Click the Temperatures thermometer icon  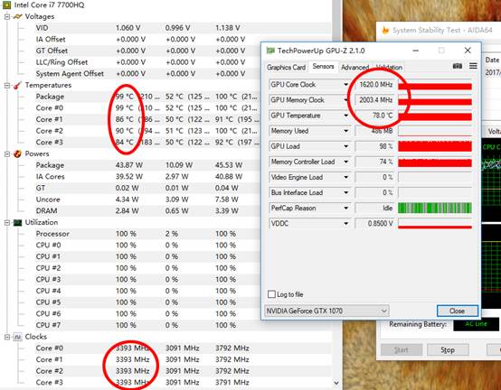coord(17,85)
